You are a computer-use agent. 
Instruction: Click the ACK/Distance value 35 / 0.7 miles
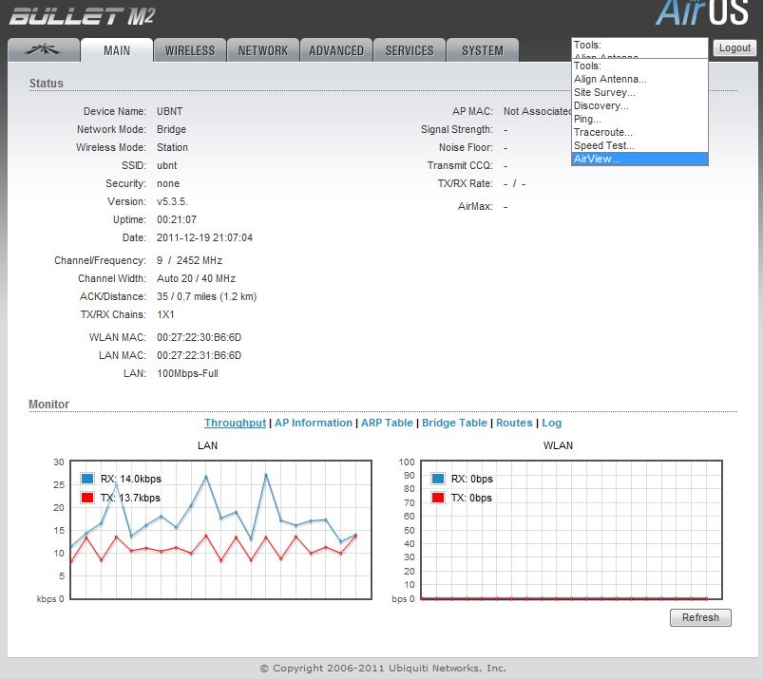[206, 296]
